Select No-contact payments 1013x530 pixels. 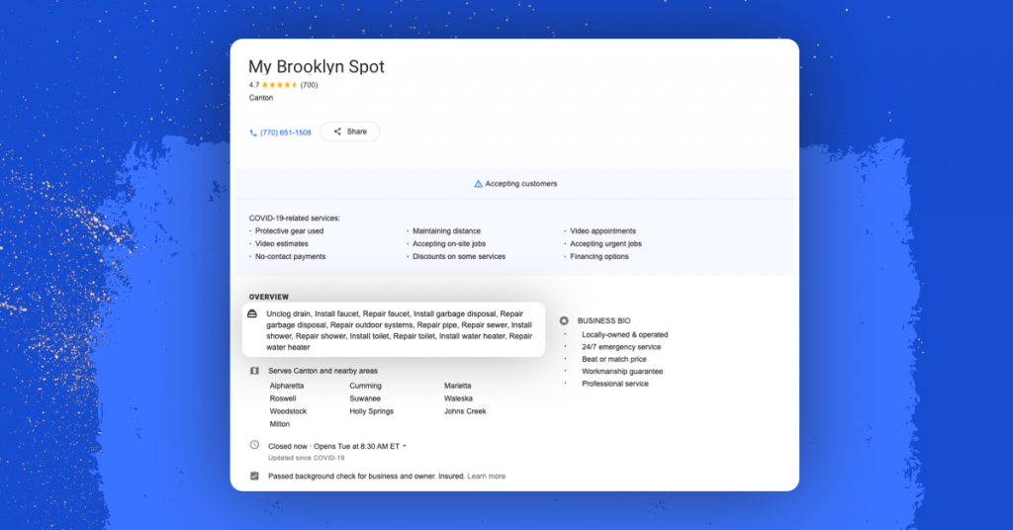click(x=291, y=257)
